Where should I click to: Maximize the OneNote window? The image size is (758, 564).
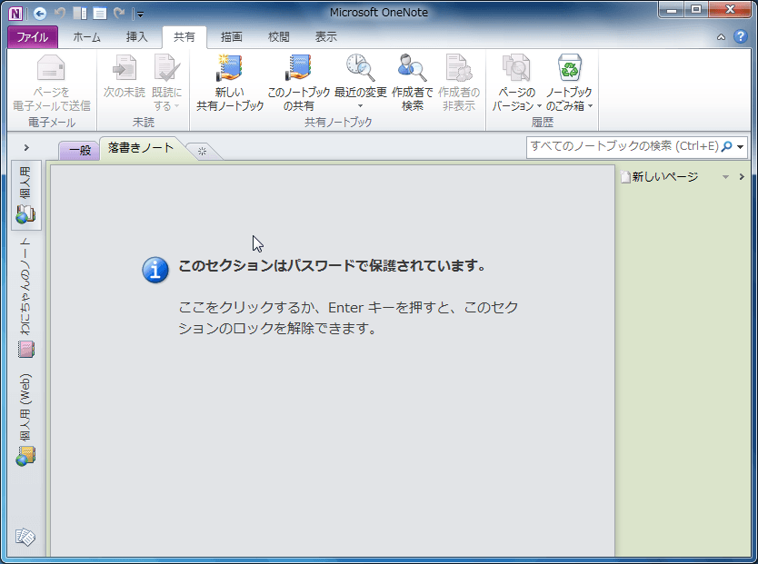pyautogui.click(x=696, y=9)
